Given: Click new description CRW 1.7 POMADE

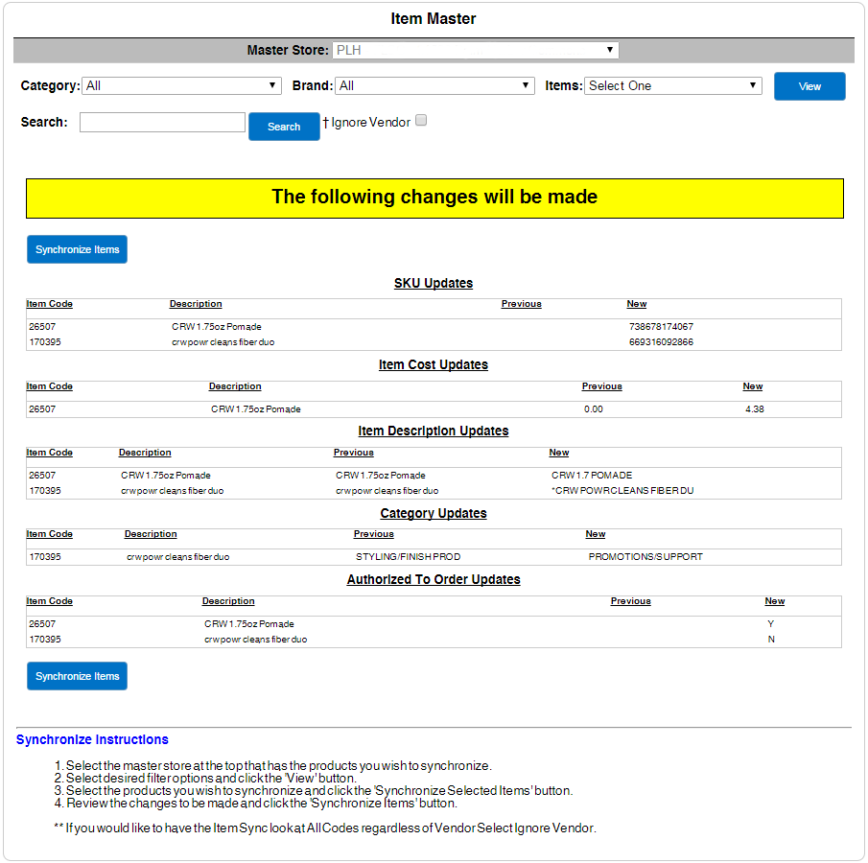Looking at the screenshot, I should [x=592, y=476].
